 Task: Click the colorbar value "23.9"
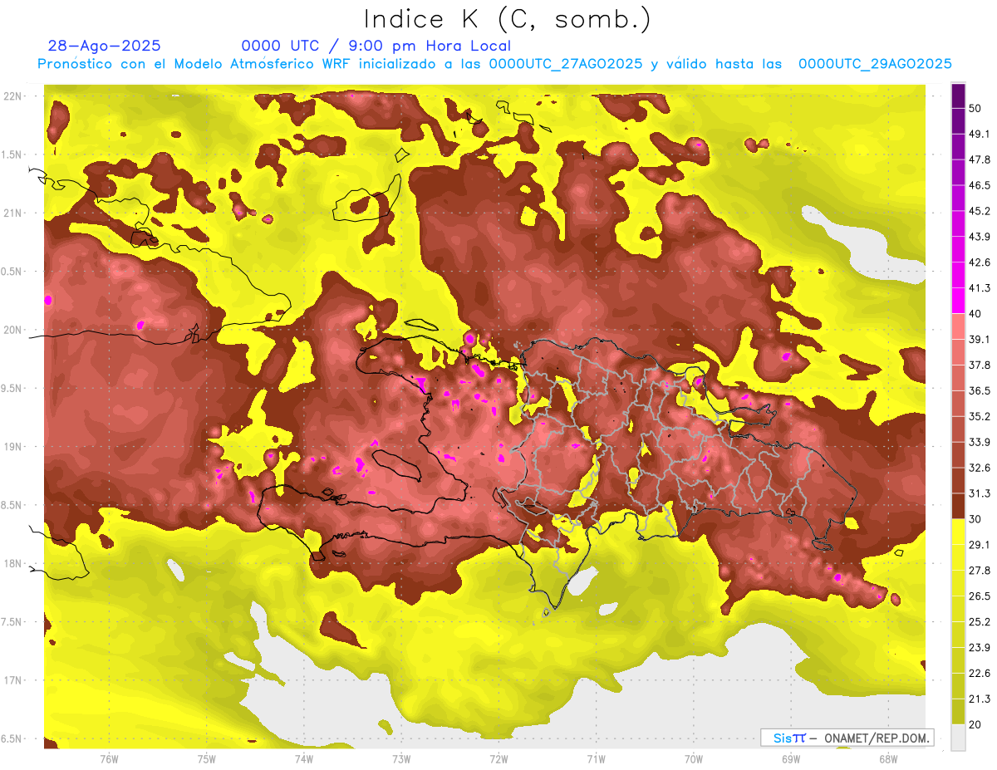[980, 648]
